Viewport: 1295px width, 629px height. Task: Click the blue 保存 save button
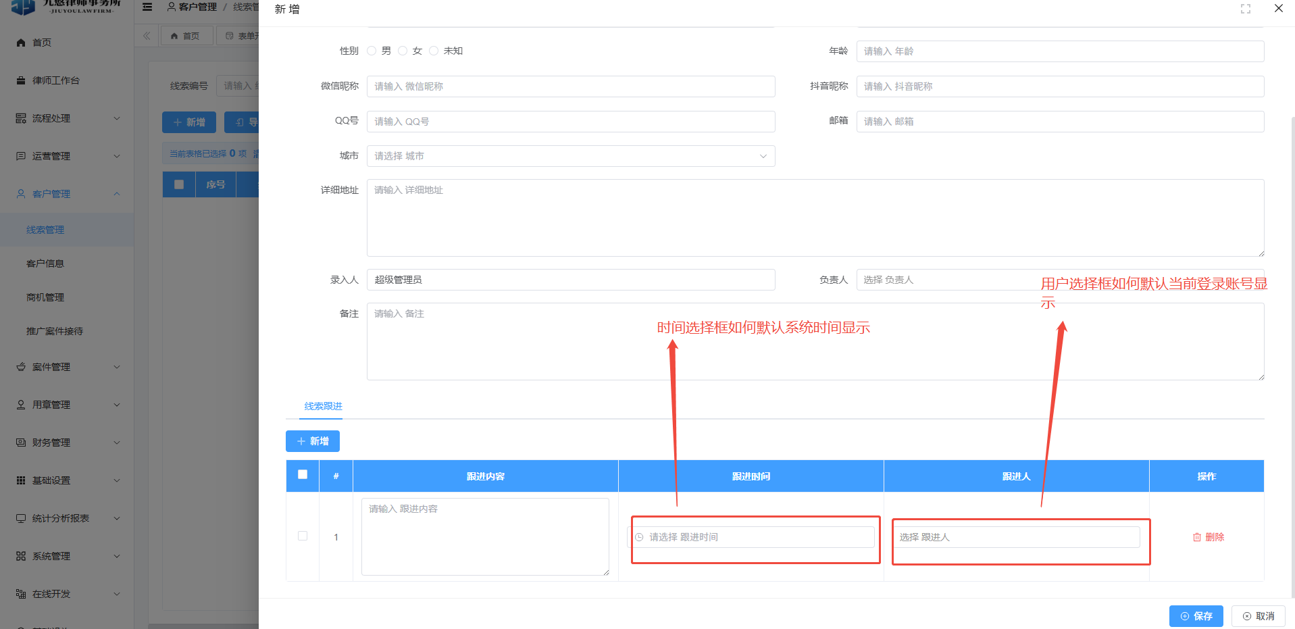coord(1196,616)
